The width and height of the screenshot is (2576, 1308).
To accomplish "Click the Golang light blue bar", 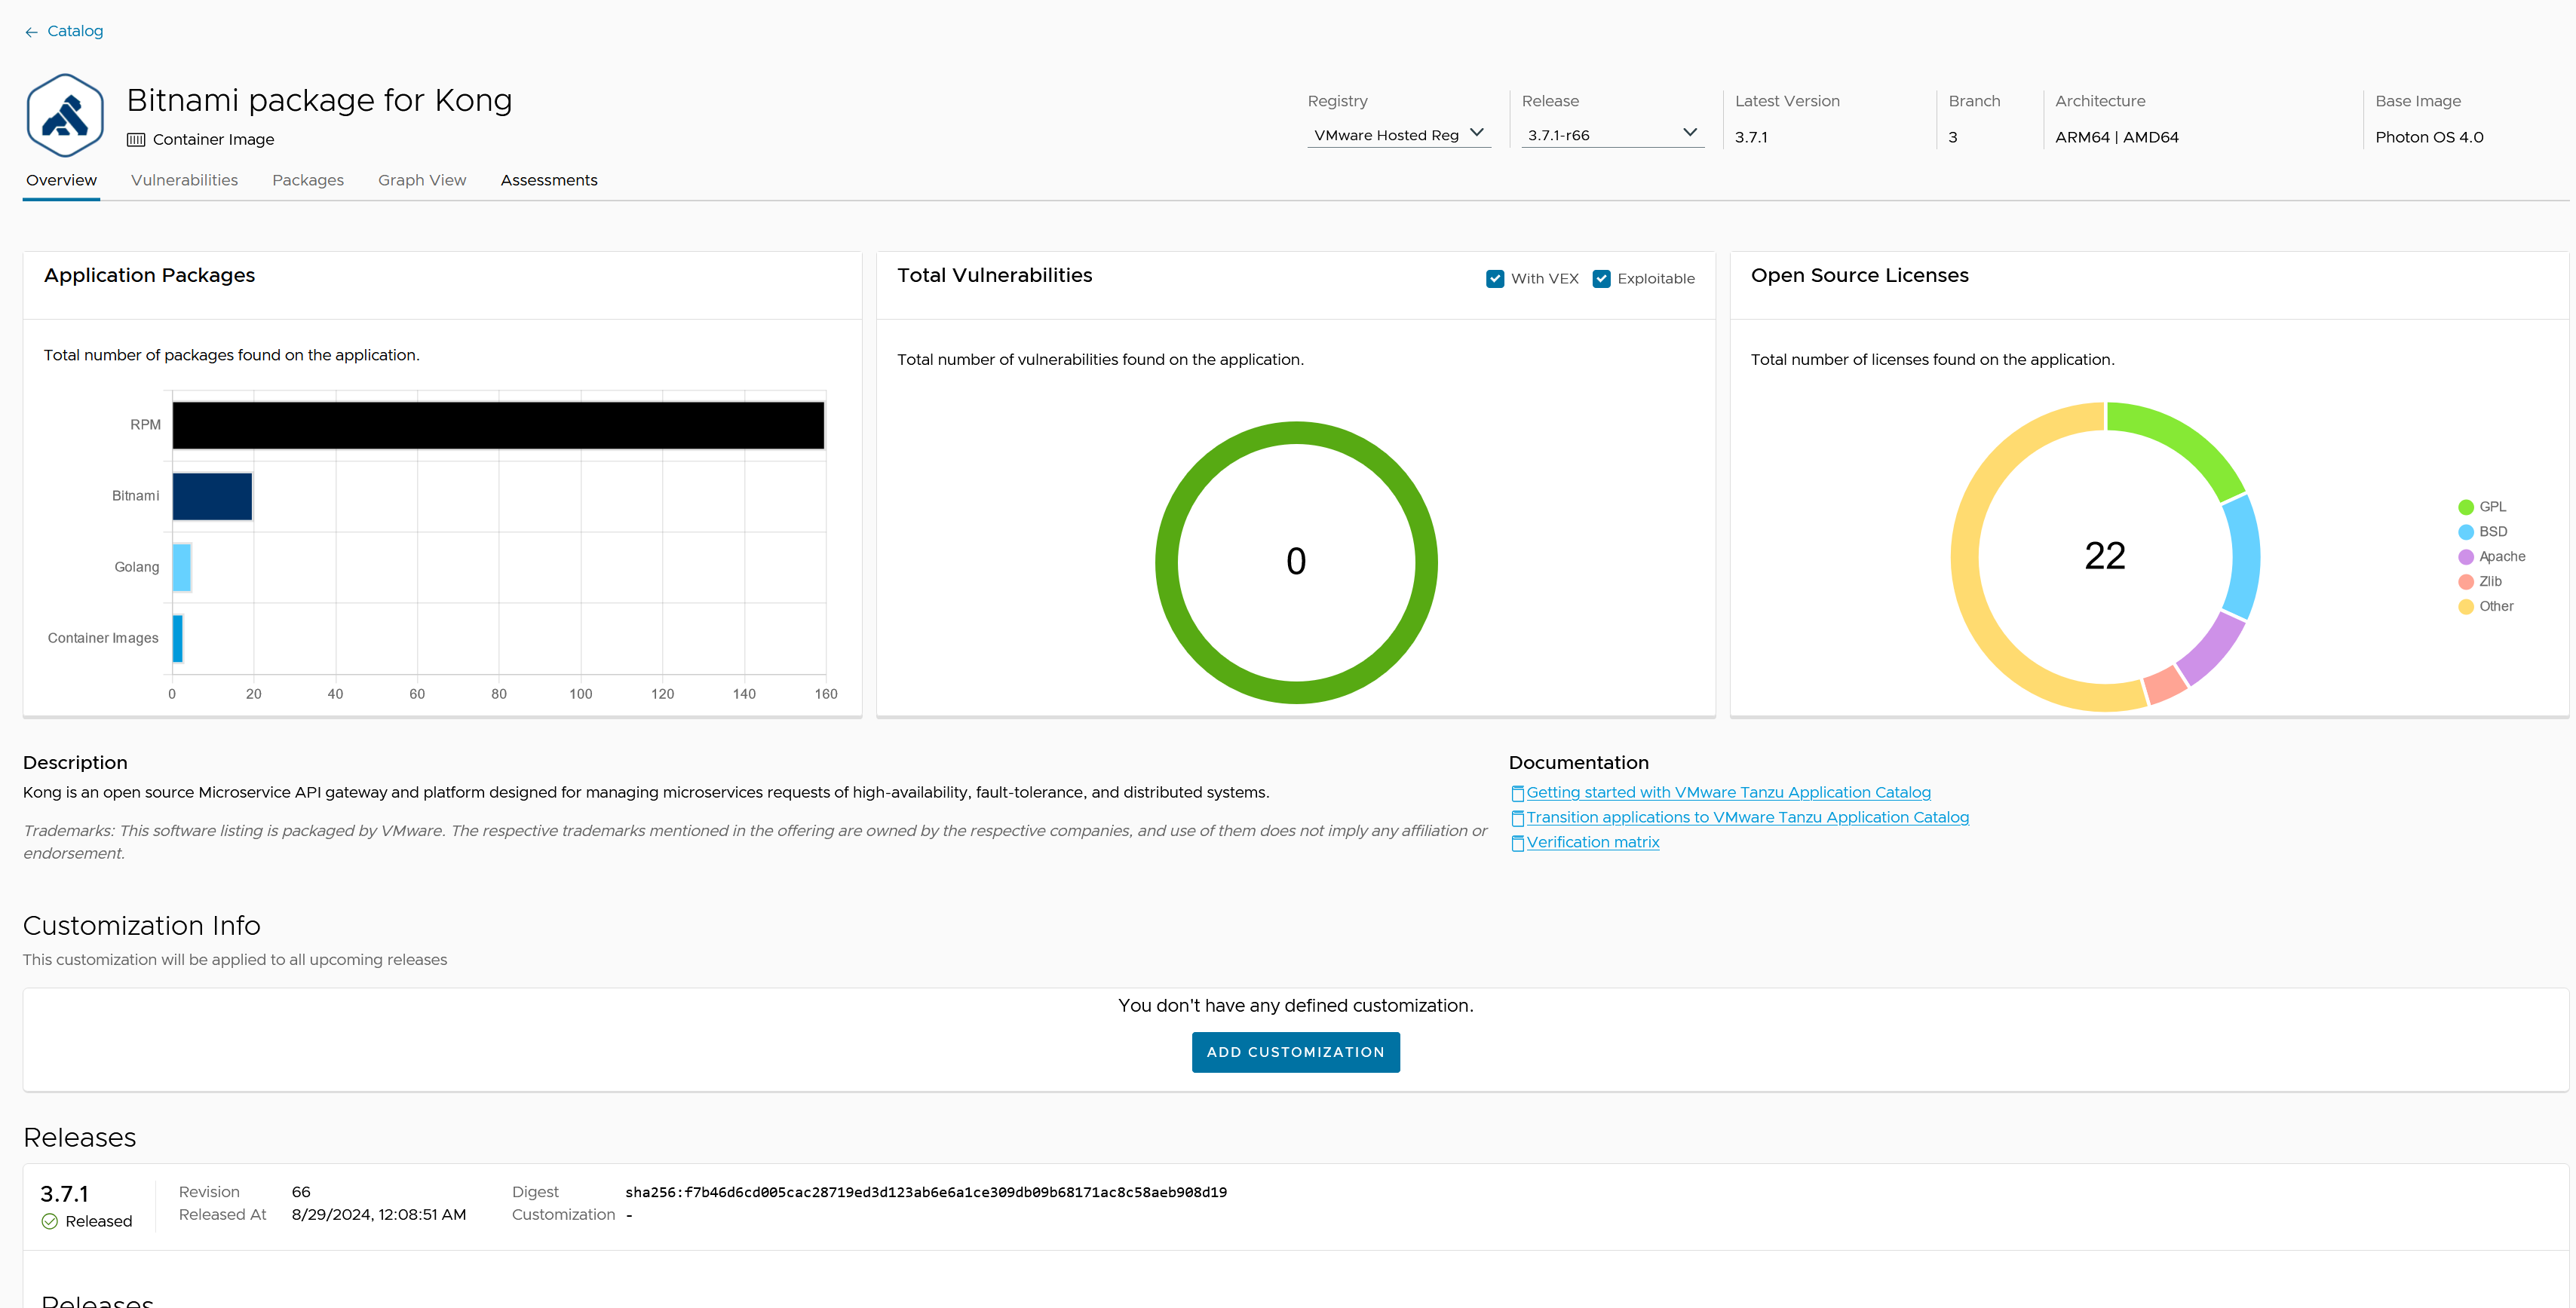I will (182, 567).
